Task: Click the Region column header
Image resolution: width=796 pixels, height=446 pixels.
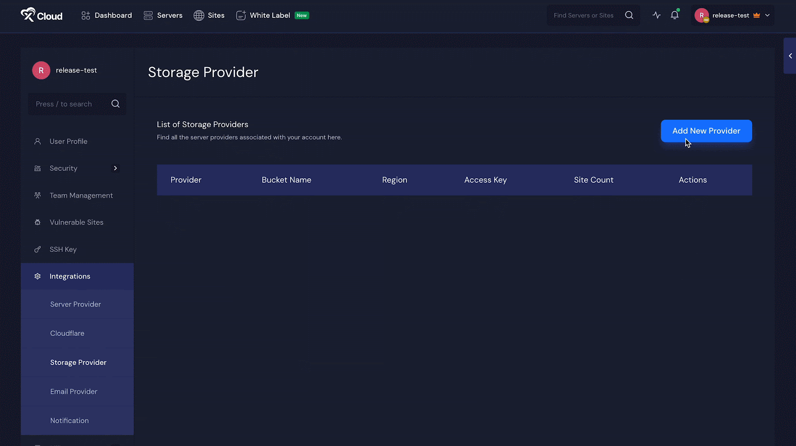Action: point(395,180)
